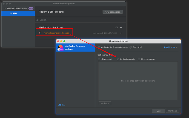The width and height of the screenshot is (189, 118).
Task: Choose JB Account license source
Action: pos(99,59)
